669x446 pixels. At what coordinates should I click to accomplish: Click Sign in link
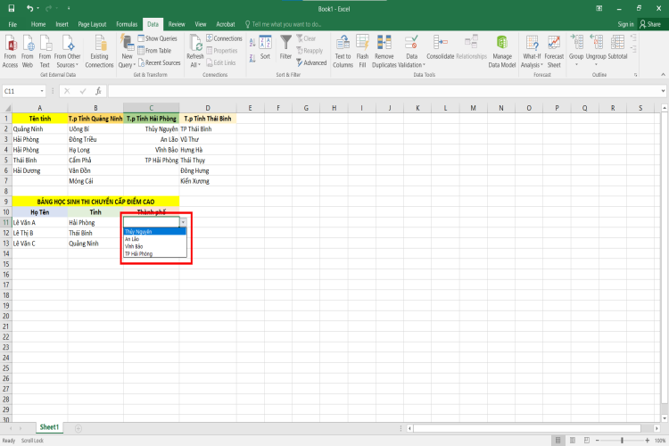(625, 24)
